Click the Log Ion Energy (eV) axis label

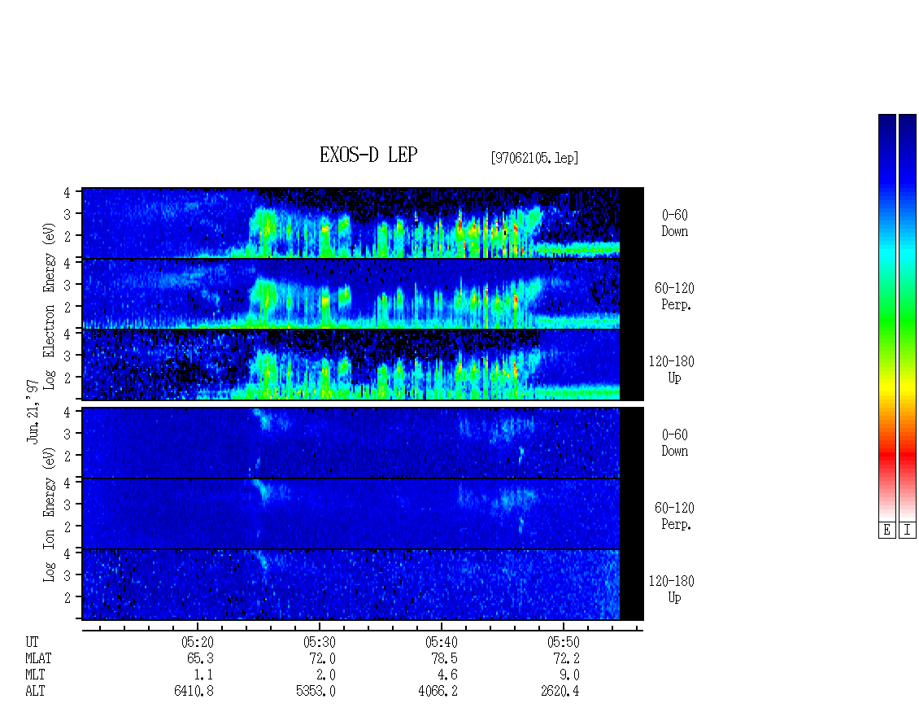click(49, 514)
